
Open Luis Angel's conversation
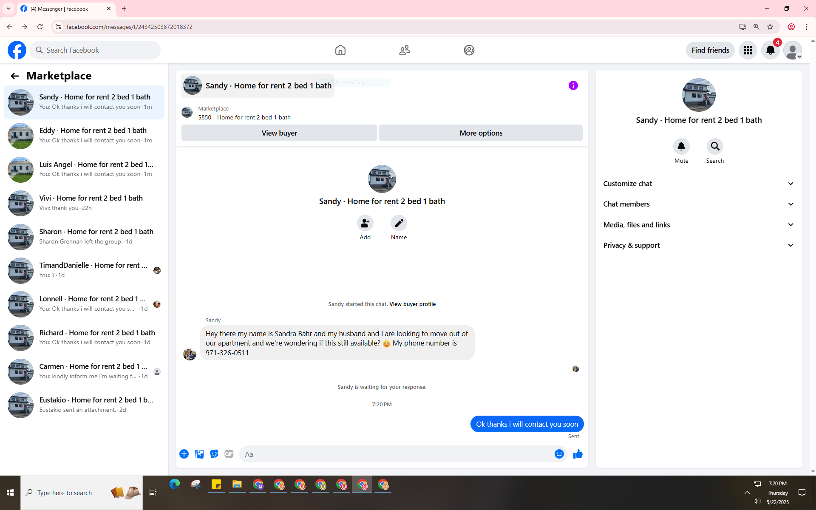(84, 170)
